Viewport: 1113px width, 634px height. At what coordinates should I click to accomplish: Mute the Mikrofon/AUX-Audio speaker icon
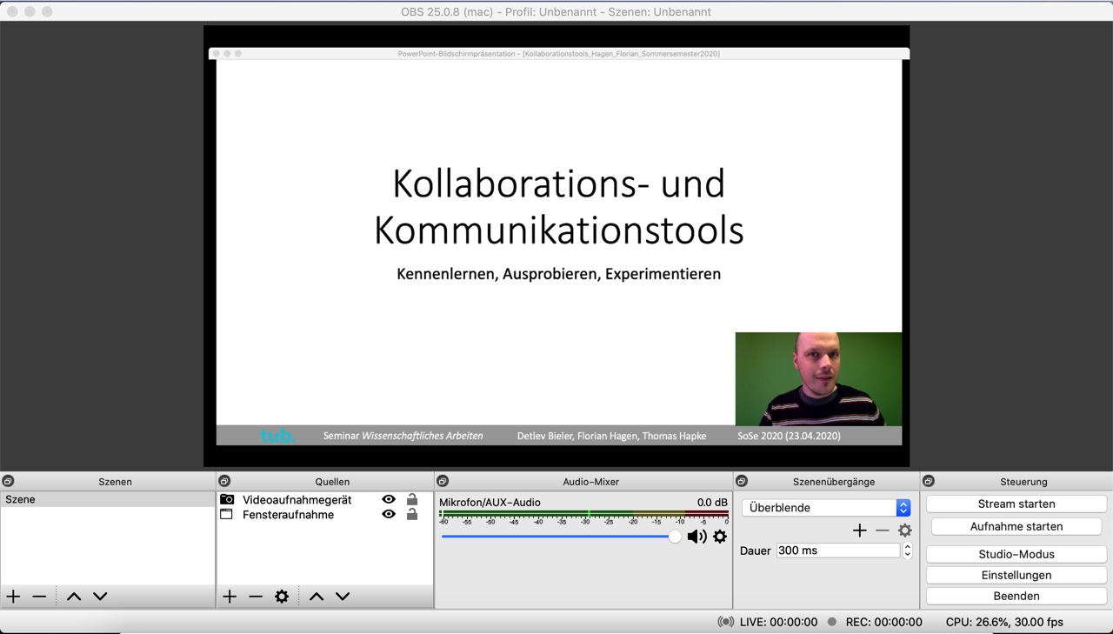click(x=696, y=537)
